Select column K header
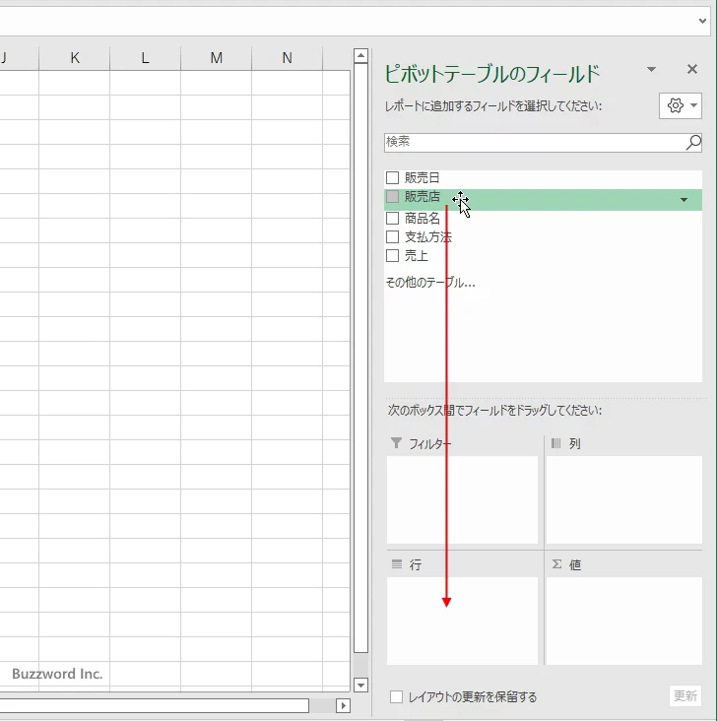Screen dimensions: 717x721 pyautogui.click(x=75, y=58)
